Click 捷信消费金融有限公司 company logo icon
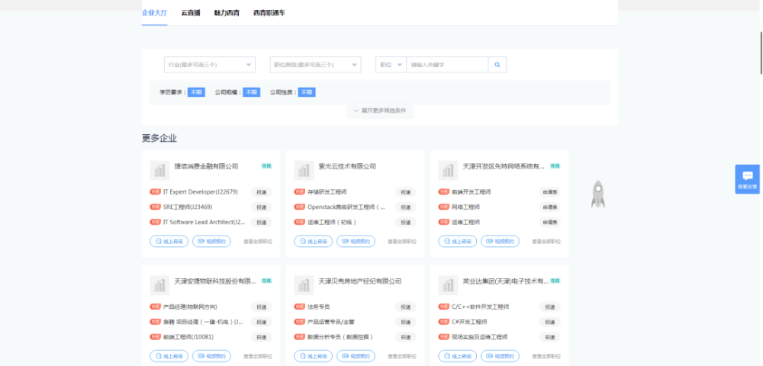This screenshot has height=366, width=763. click(x=159, y=170)
